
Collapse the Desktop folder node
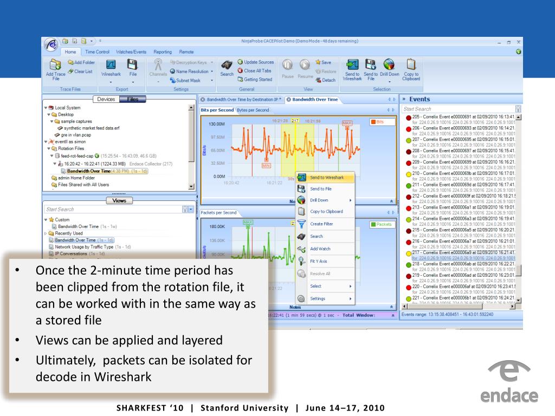[49, 115]
